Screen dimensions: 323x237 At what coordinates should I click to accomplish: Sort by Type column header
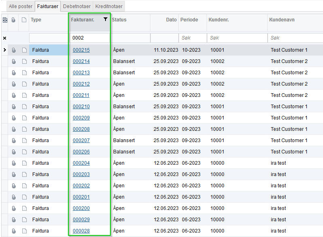(x=36, y=20)
